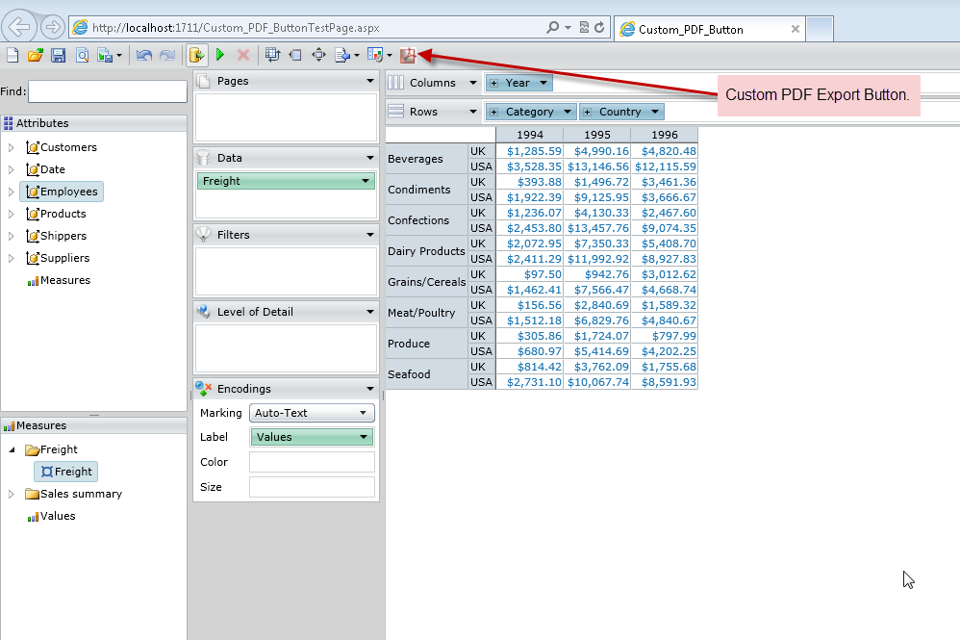Click the address bar search magnifier

[552, 28]
